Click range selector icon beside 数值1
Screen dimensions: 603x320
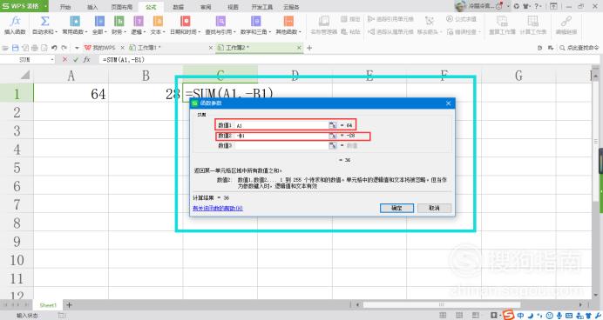click(333, 125)
